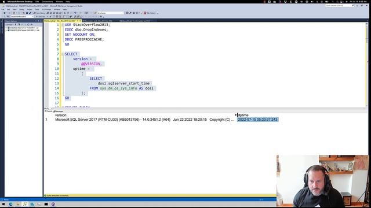This screenshot has height=208, width=371.
Task: Click the DBCC FREEPROCCACHE; line
Action: (x=84, y=39)
